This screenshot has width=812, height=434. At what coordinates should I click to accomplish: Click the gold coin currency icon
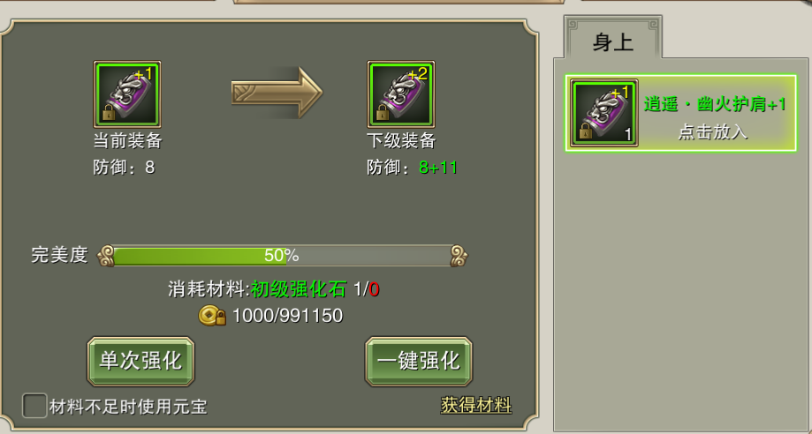[212, 316]
